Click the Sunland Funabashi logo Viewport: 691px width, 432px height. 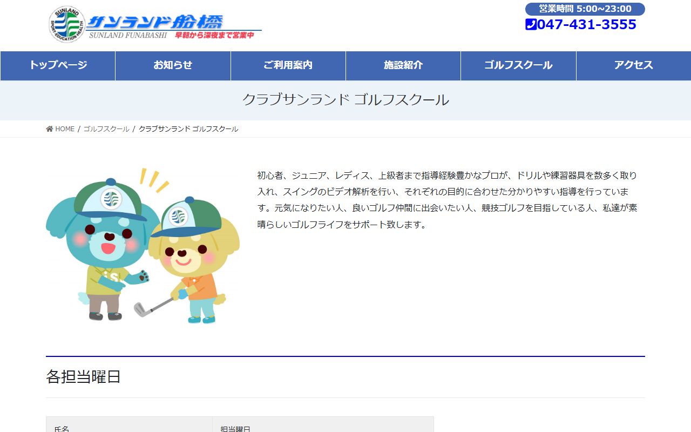pyautogui.click(x=154, y=24)
